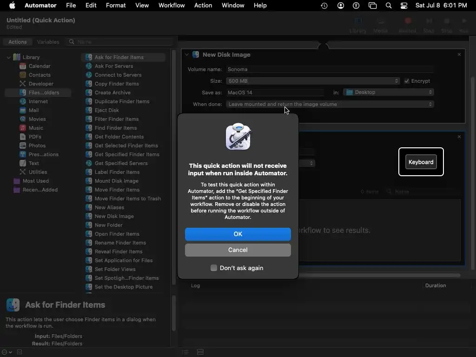476x357 pixels.
Task: Select Utilities category in Library
Action: (38, 172)
